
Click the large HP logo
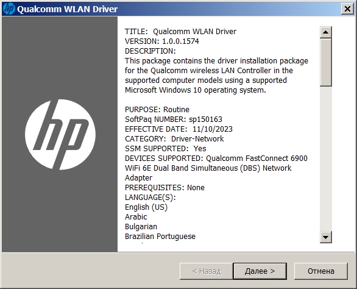[x=60, y=135]
